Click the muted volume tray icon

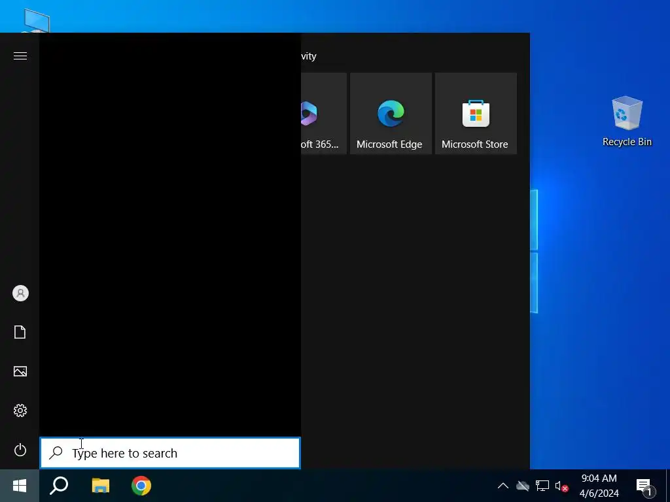tap(561, 486)
